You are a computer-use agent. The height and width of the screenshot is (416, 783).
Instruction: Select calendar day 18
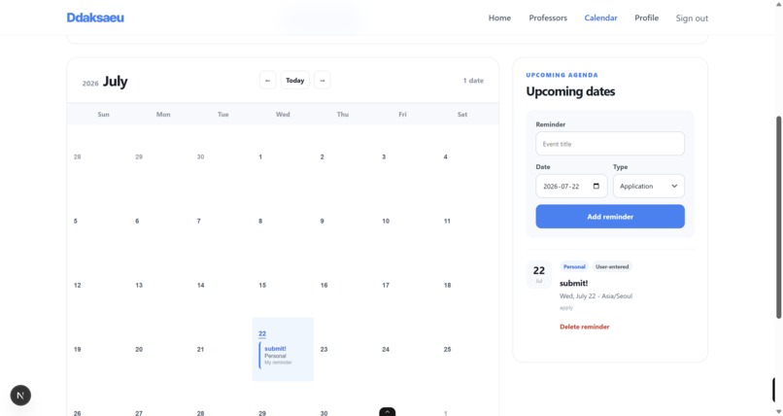point(447,286)
